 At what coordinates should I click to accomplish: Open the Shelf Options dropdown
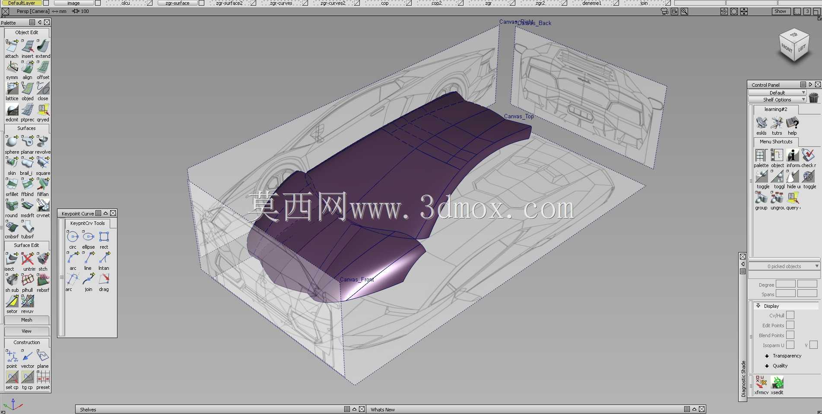(777, 100)
